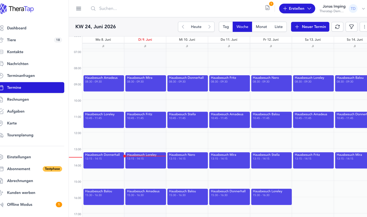Viewport: 367px width, 217px height.
Task: Open Wednesday 08:30 Hausbesuch Donnerhall appointment
Action: (188, 83)
